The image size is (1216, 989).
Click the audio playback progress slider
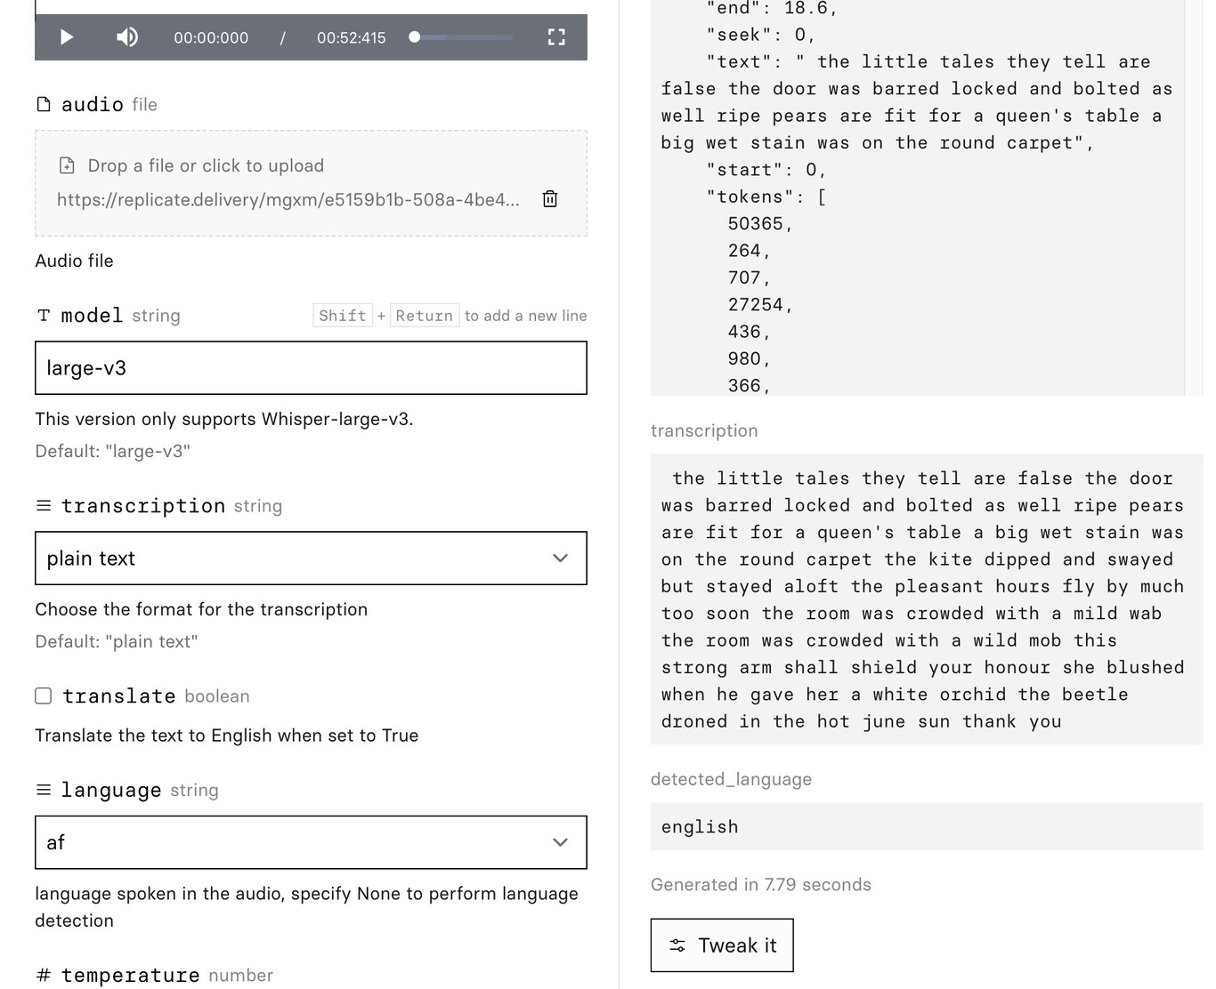pyautogui.click(x=459, y=37)
